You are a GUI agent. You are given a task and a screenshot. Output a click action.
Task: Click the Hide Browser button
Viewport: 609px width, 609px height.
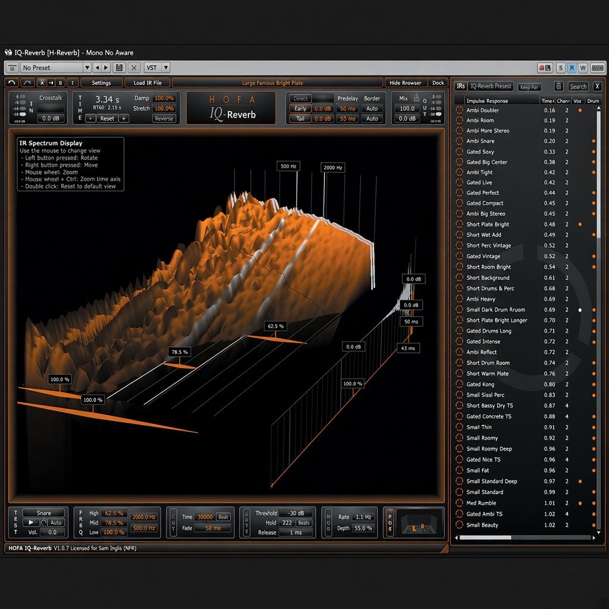pos(406,83)
